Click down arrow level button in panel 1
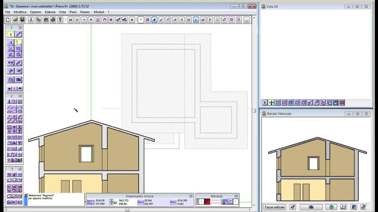Screen dimensions: 378x212 [x=9, y=89]
